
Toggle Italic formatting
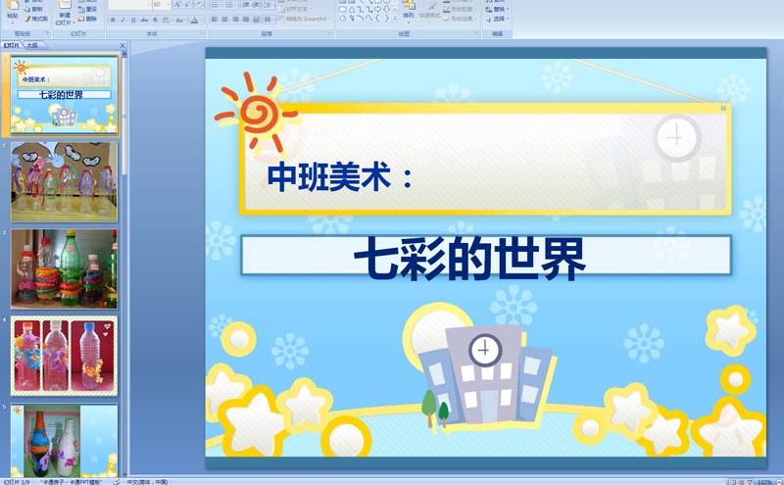[123, 20]
